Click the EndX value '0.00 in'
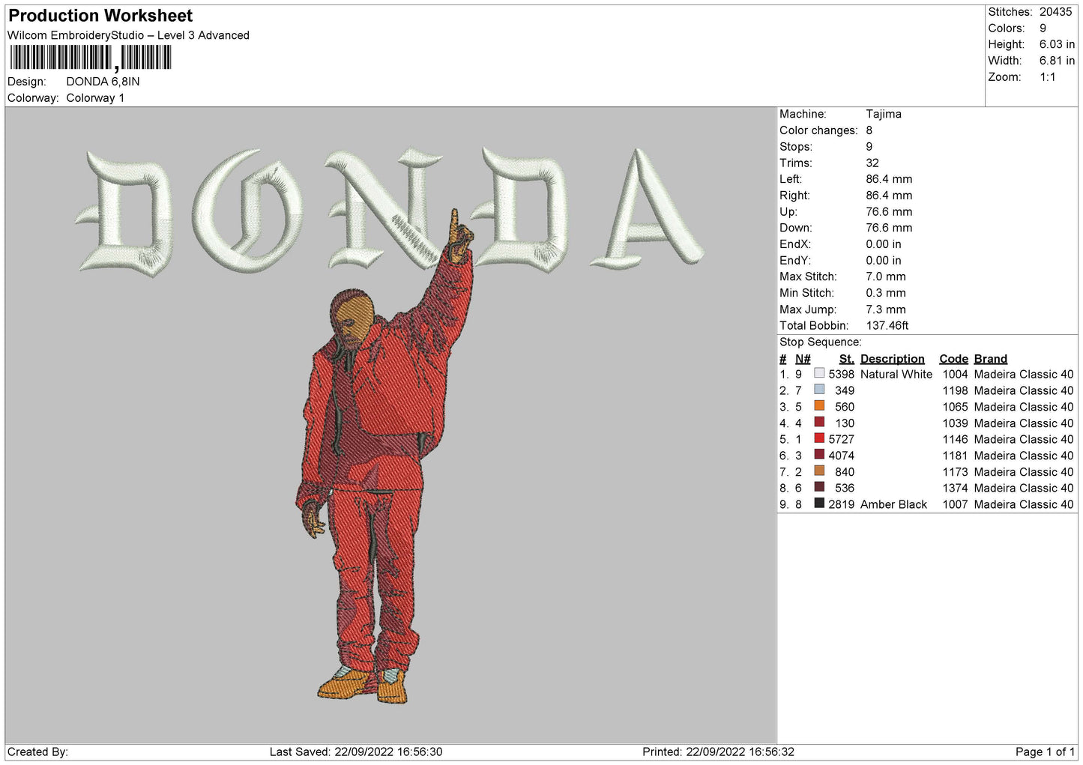 [884, 244]
